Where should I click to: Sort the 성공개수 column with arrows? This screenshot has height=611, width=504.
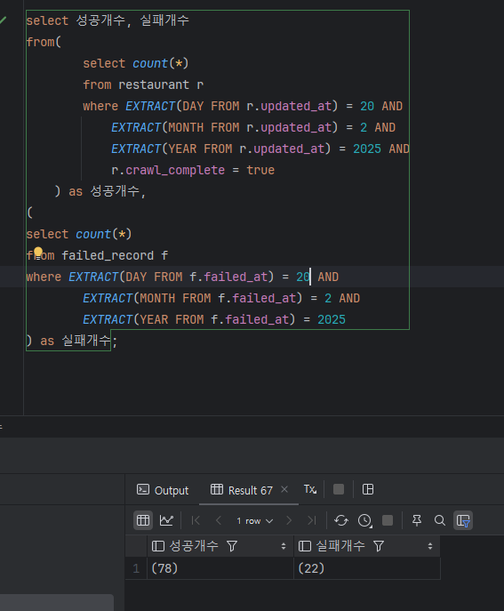pos(284,546)
